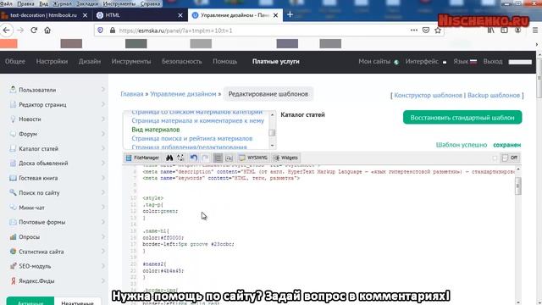
Task: Switch editor to WYSIWYG mode
Action: 253,158
